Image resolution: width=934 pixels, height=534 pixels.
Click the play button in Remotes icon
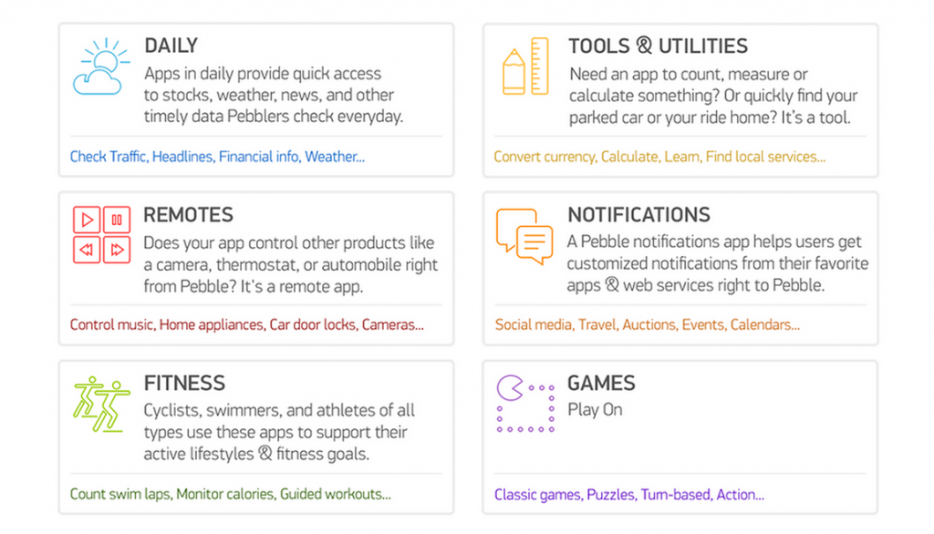coord(87,220)
